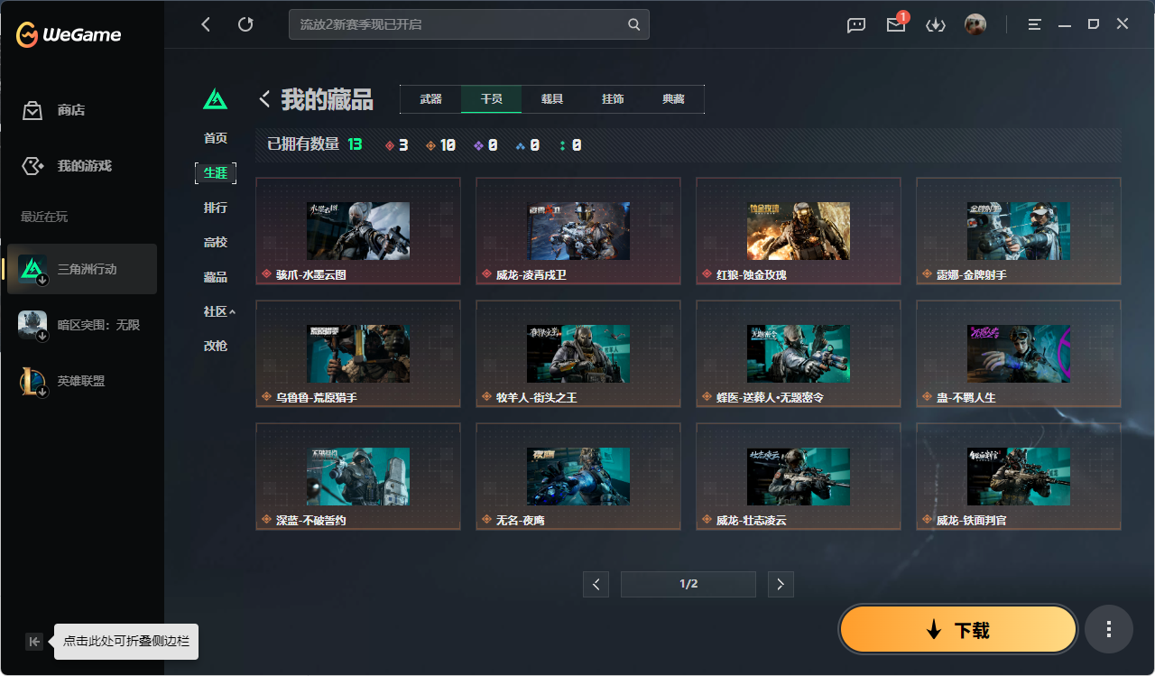Go to the next collection page
The width and height of the screenshot is (1155, 676).
pyautogui.click(x=781, y=584)
